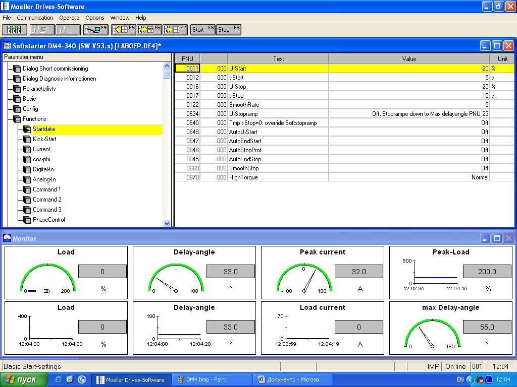Open the Options menu
Viewport: 517px width, 387px height.
pos(94,18)
